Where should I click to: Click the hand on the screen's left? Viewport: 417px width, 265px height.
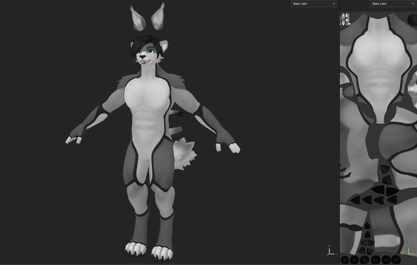pyautogui.click(x=74, y=138)
